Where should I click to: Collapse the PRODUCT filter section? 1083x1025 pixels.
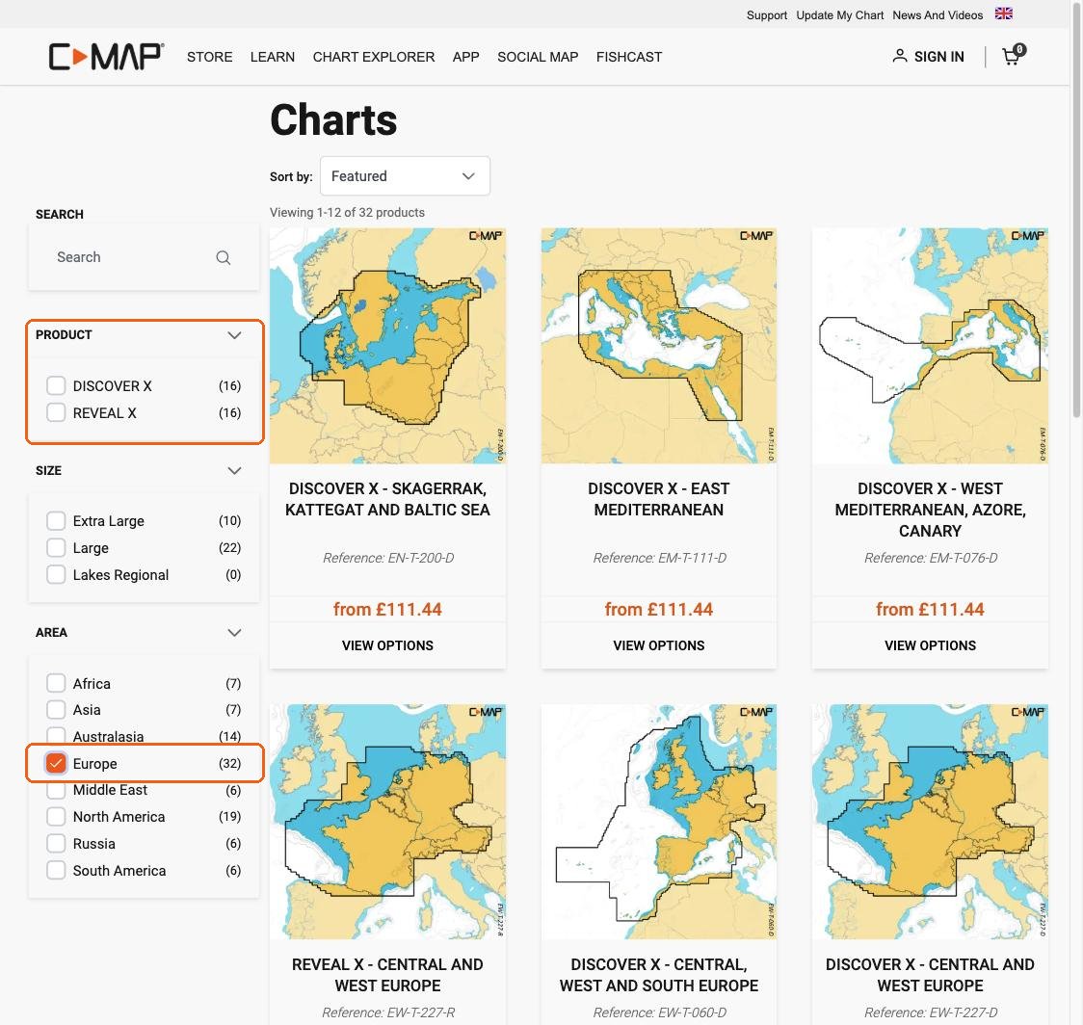coord(234,335)
